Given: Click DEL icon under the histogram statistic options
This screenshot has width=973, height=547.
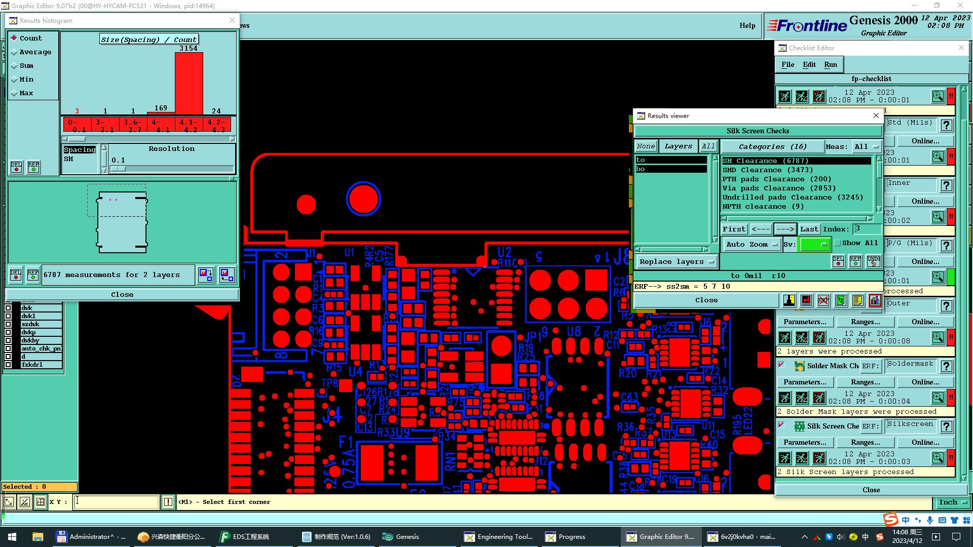Looking at the screenshot, I should click(16, 167).
